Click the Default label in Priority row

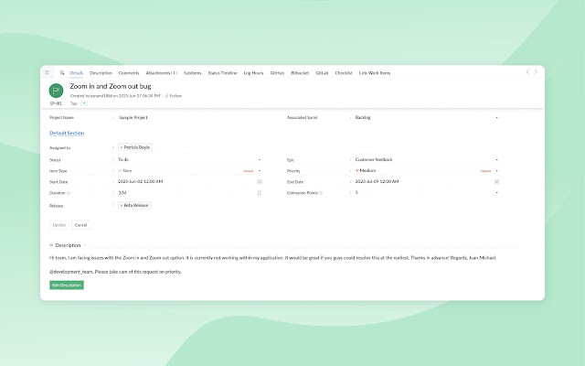tap(485, 171)
